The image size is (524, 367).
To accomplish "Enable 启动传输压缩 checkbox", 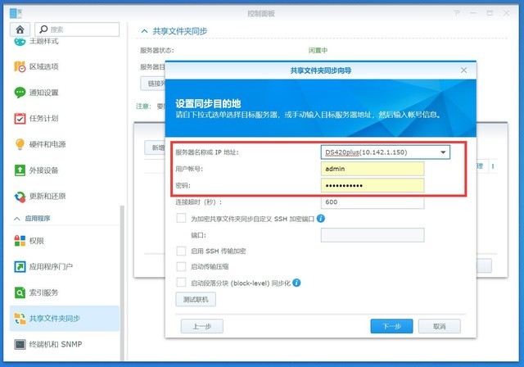I will point(181,266).
